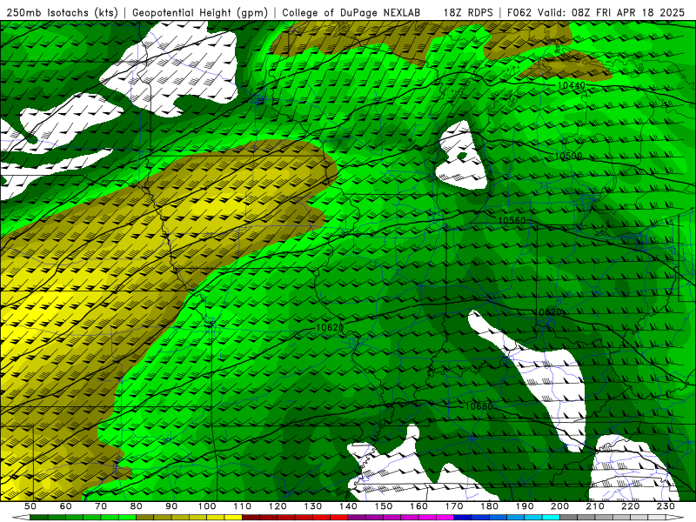Click the 160 value on the color scale
696x522 pixels.
[419, 506]
